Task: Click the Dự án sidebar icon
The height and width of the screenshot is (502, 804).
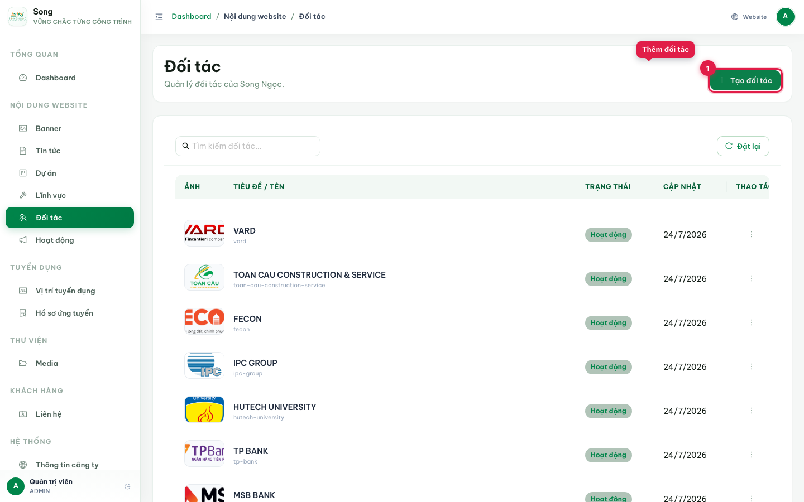Action: click(23, 173)
